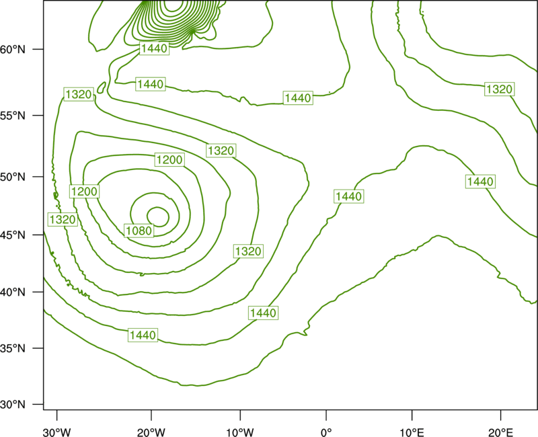This screenshot has width=538, height=437.
Task: Select the 45°N latitude axis label
Action: coord(13,235)
